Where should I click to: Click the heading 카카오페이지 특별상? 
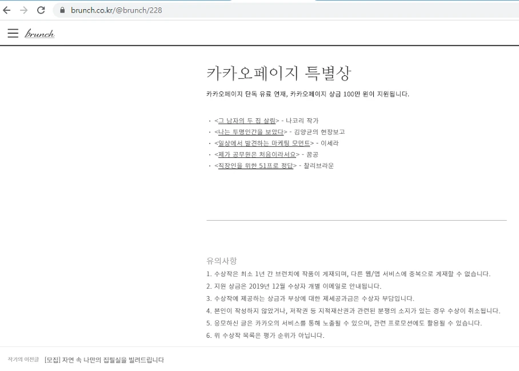278,73
